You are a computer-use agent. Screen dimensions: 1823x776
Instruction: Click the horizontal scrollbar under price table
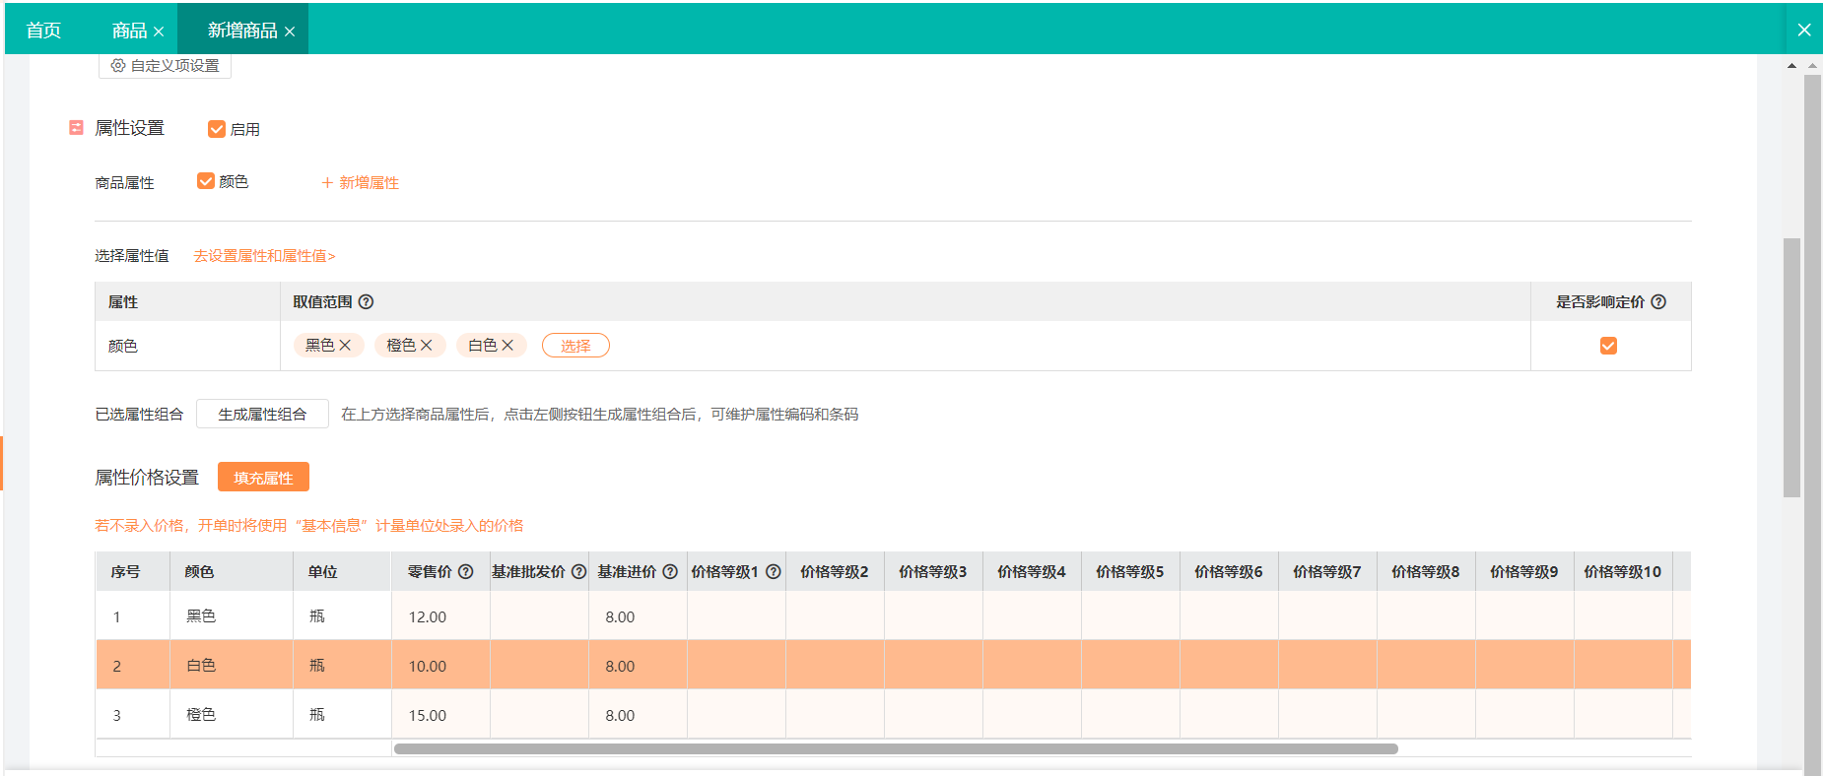tap(895, 749)
